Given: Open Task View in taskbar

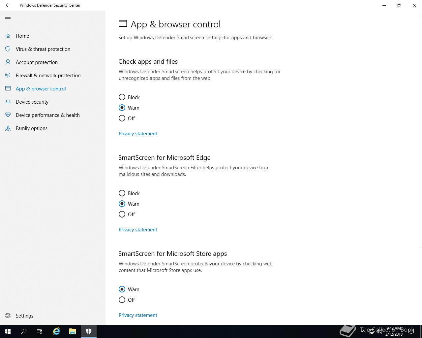Looking at the screenshot, I should coord(40,331).
